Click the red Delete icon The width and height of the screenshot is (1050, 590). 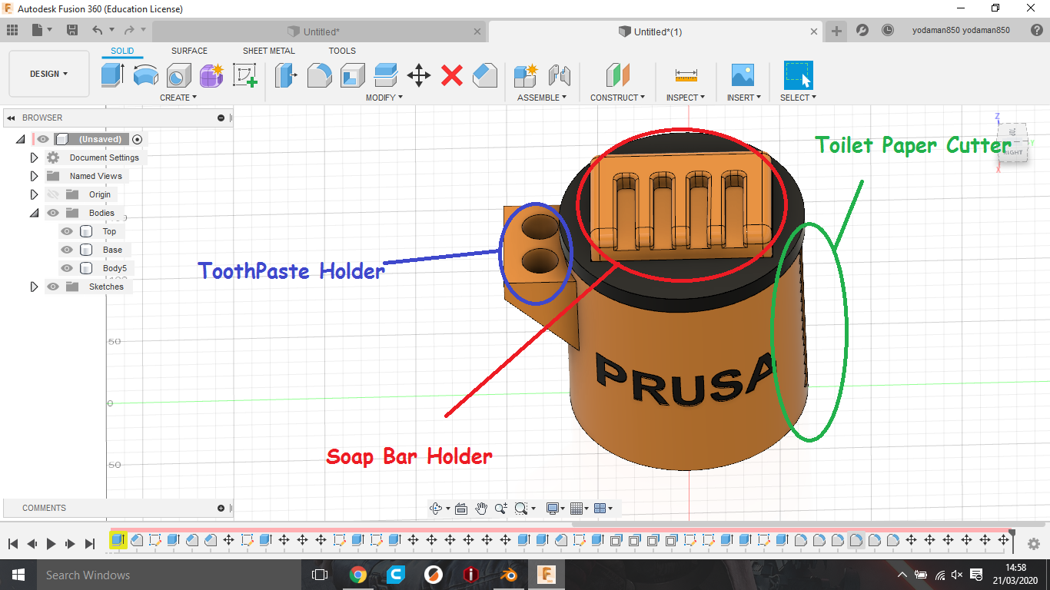coord(452,75)
